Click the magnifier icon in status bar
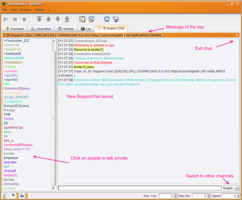Screen dimensions: 242x200 pos(4,196)
